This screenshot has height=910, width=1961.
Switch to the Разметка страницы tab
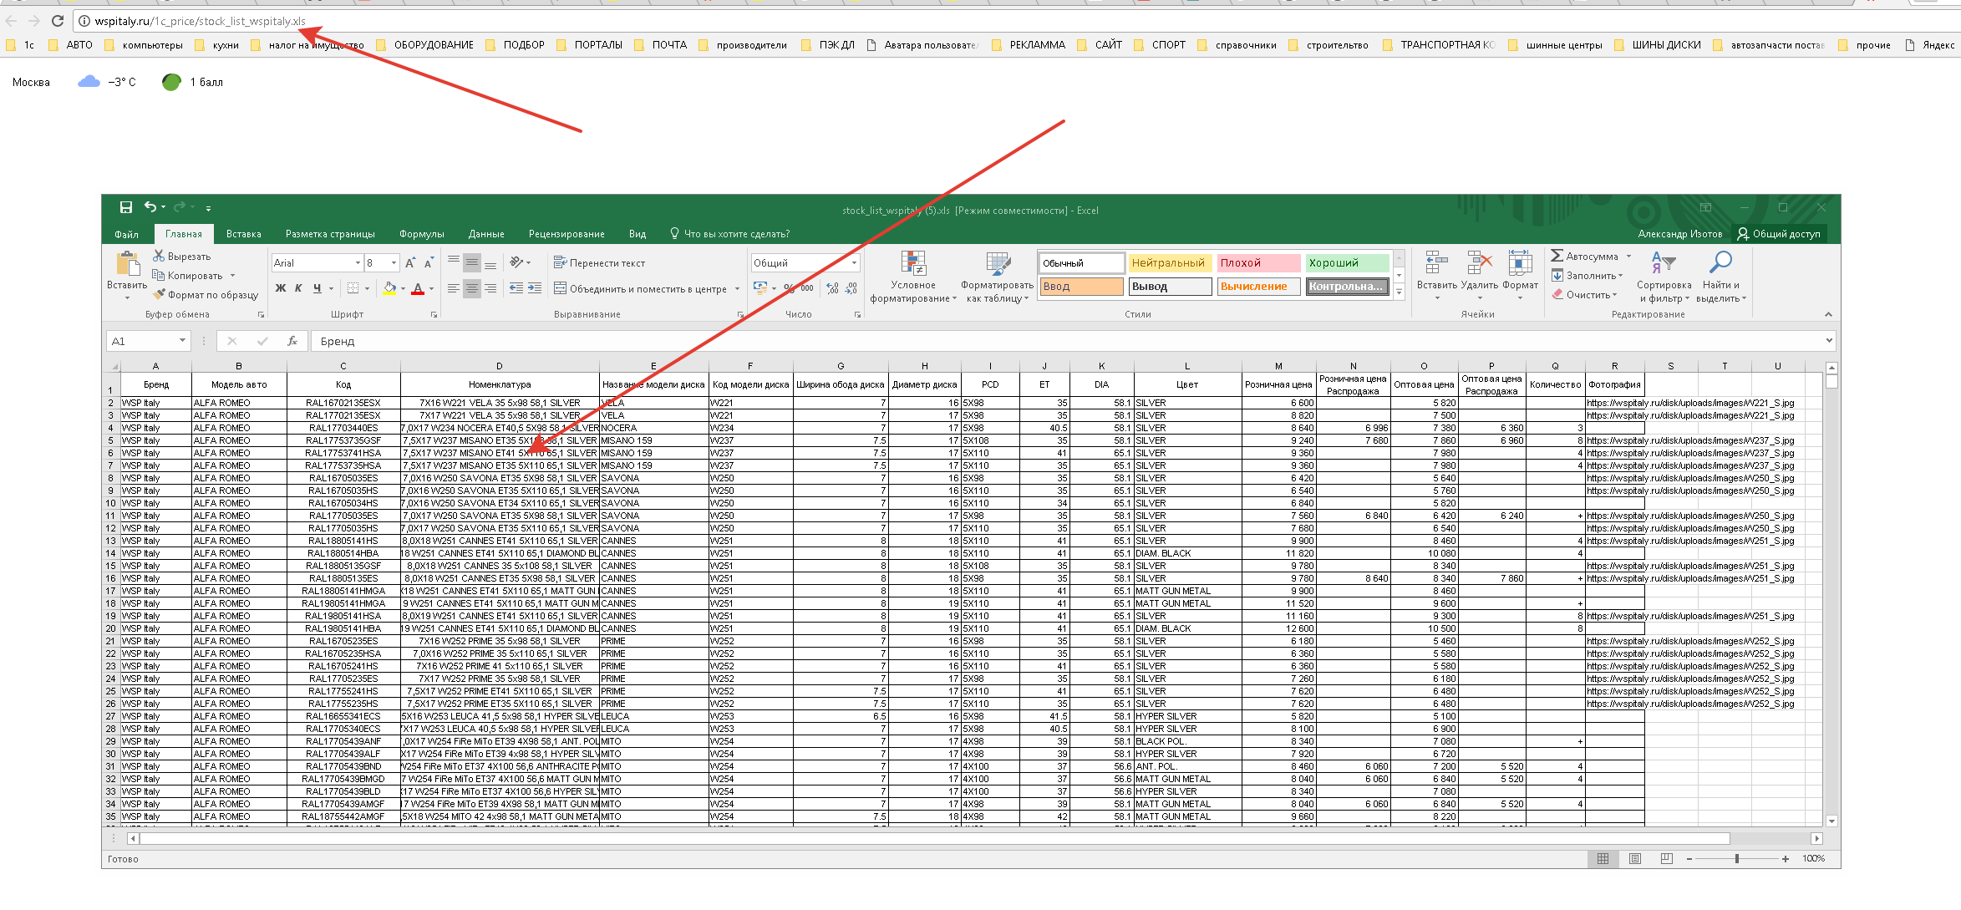330,234
